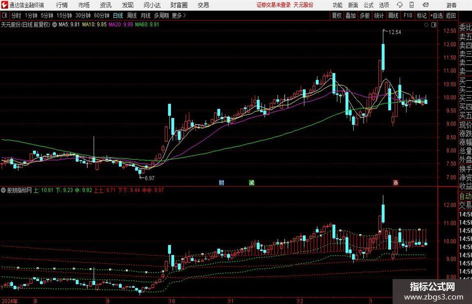Screen dimensions: 472x304
Task: Click the 游客 guest account label
Action: coord(452,5)
